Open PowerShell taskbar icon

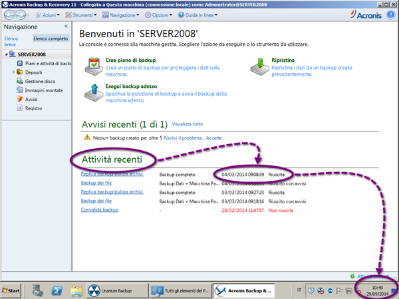coord(57,290)
